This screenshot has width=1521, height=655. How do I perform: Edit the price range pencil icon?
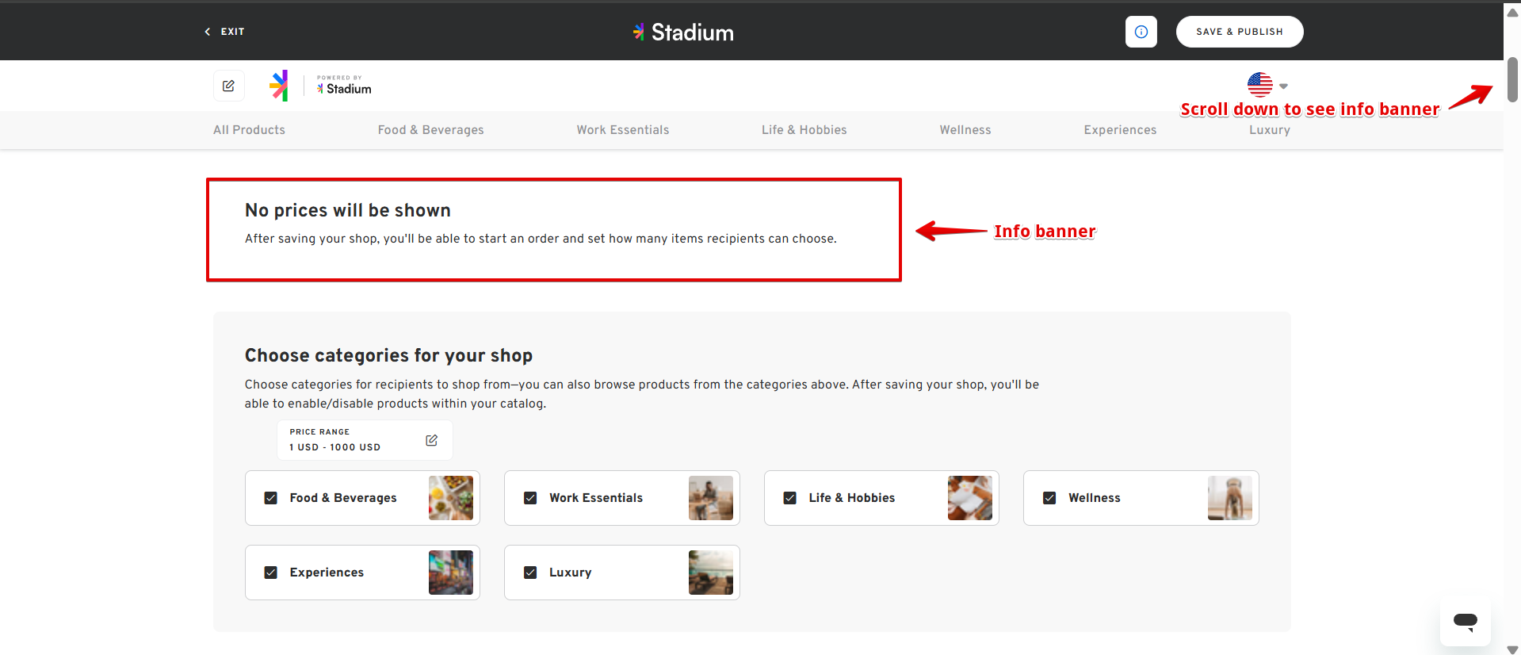pyautogui.click(x=431, y=440)
